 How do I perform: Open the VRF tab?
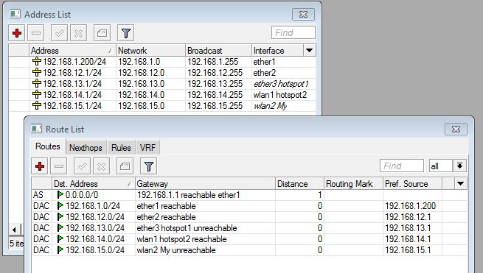(x=147, y=148)
